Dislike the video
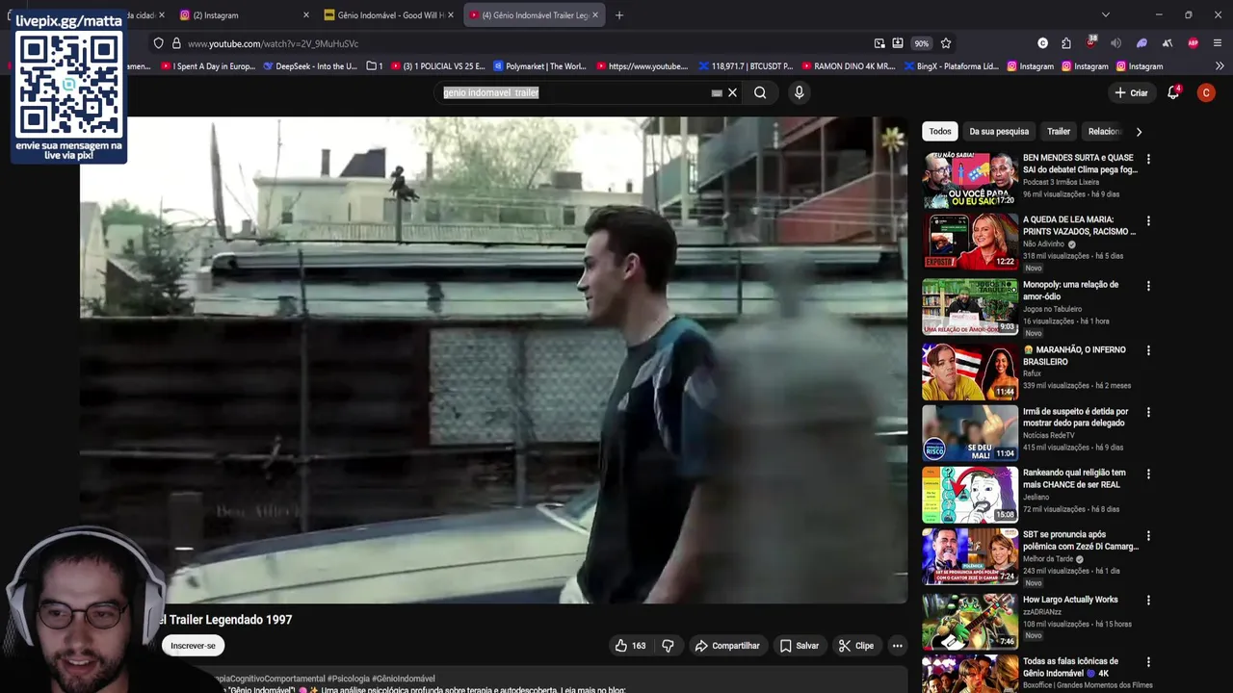 (668, 646)
